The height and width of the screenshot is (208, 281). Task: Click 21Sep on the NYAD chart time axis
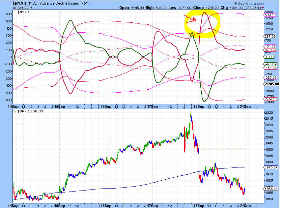245,106
